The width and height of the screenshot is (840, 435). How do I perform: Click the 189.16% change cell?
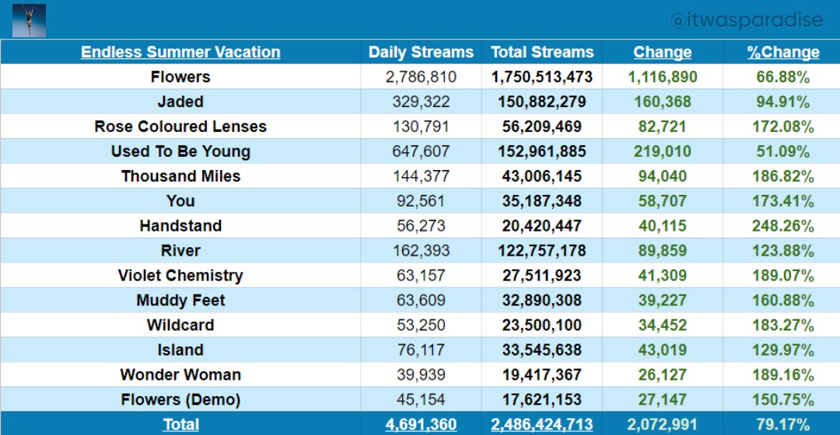782,374
